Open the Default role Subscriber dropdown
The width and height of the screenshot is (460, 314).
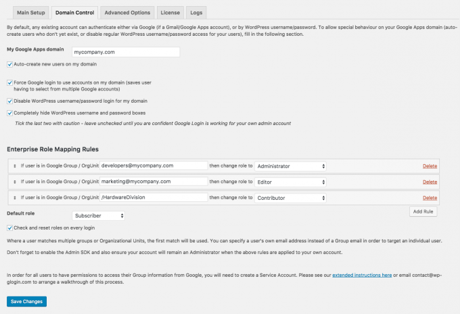(x=98, y=216)
